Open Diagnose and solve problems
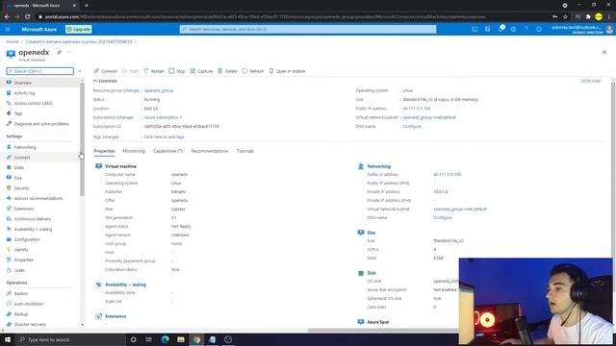The image size is (616, 346). [x=40, y=124]
